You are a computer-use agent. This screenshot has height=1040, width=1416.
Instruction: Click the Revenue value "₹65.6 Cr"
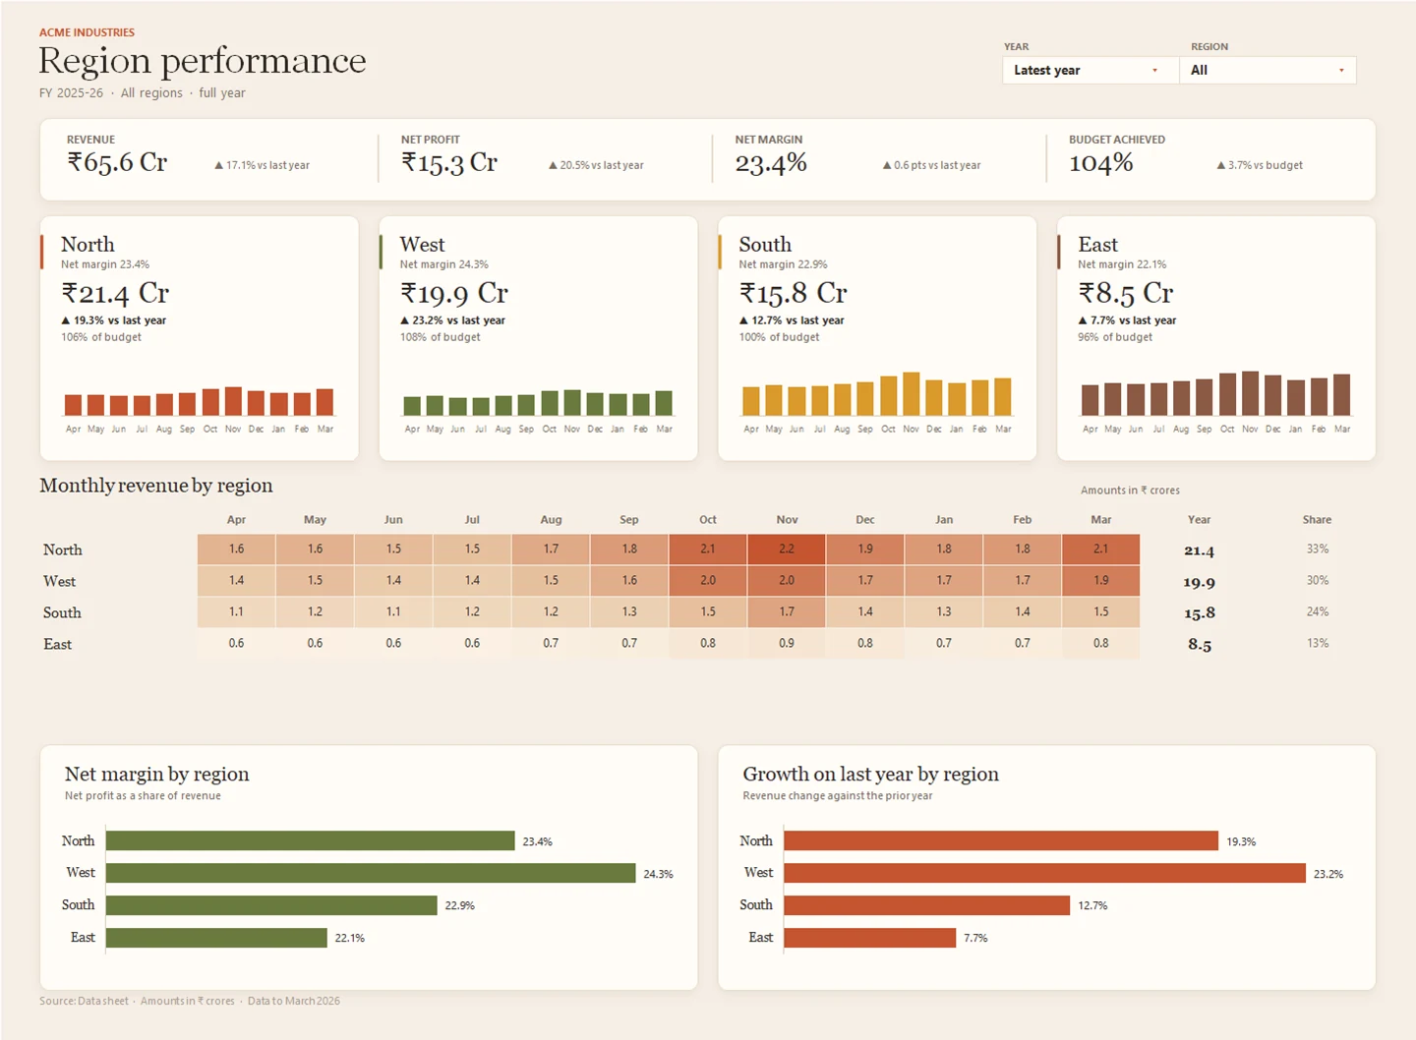point(117,162)
